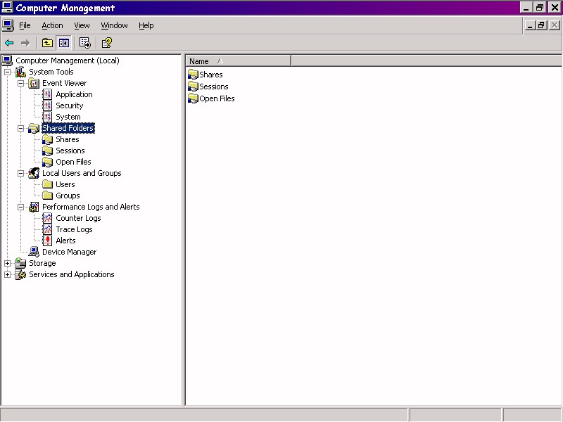Select the Users tree label
The width and height of the screenshot is (563, 422).
65,184
